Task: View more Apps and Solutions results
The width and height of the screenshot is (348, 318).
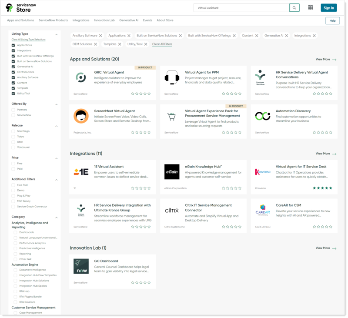Action: coord(326,60)
